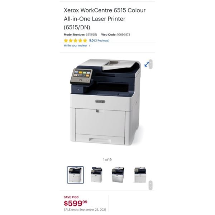Click the Model Number 6515/DN text
Screen dimensions: 215x215
pyautogui.click(x=80, y=34)
